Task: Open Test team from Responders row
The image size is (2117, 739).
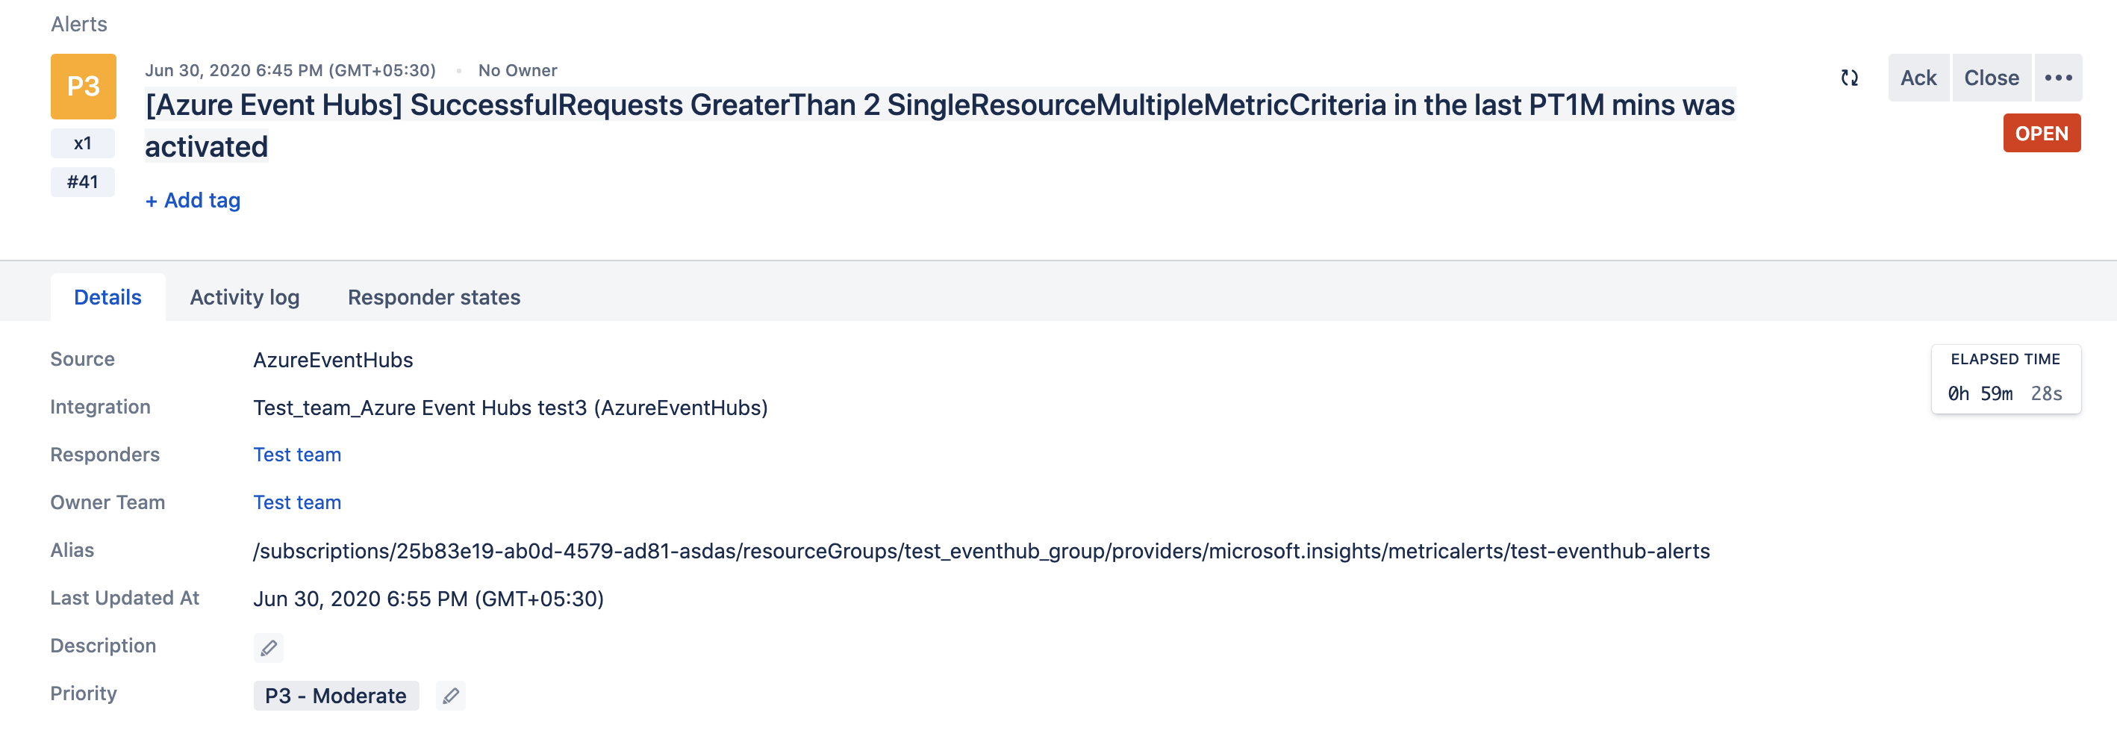Action: (296, 455)
